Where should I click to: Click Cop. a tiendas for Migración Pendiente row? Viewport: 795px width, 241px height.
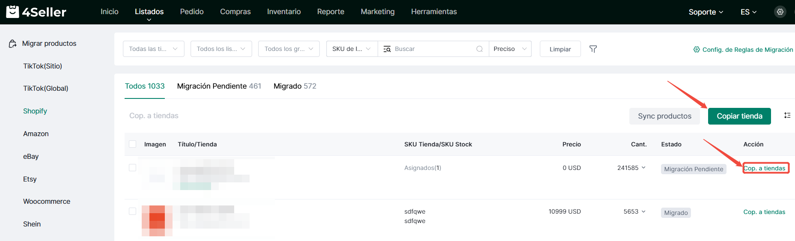click(764, 168)
